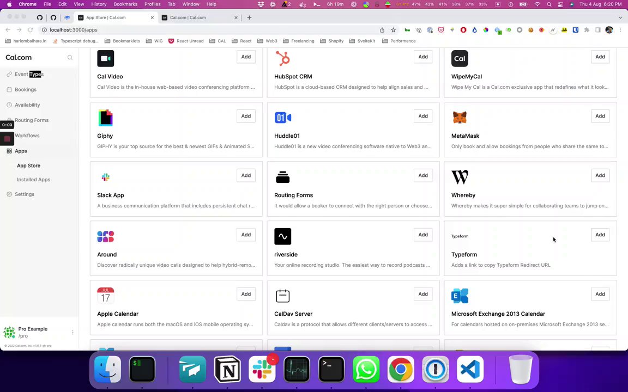Screen dimensions: 628x392
Task: Open the Web3 bookmarks folder
Action: pyautogui.click(x=267, y=41)
